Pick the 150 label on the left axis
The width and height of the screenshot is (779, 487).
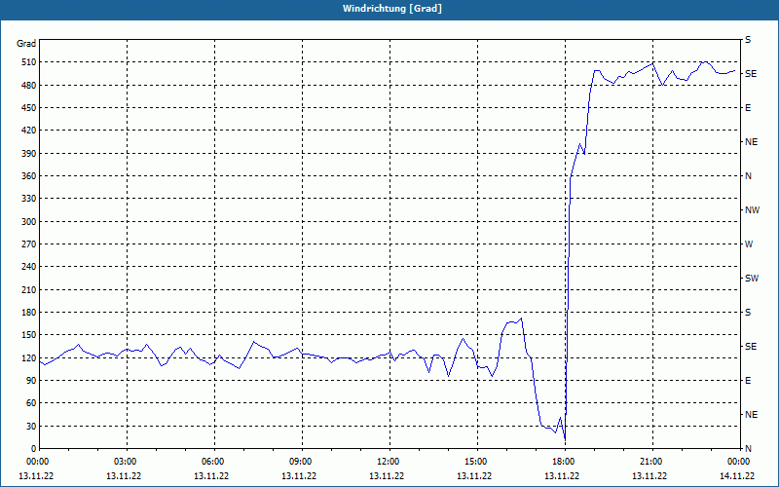29,335
